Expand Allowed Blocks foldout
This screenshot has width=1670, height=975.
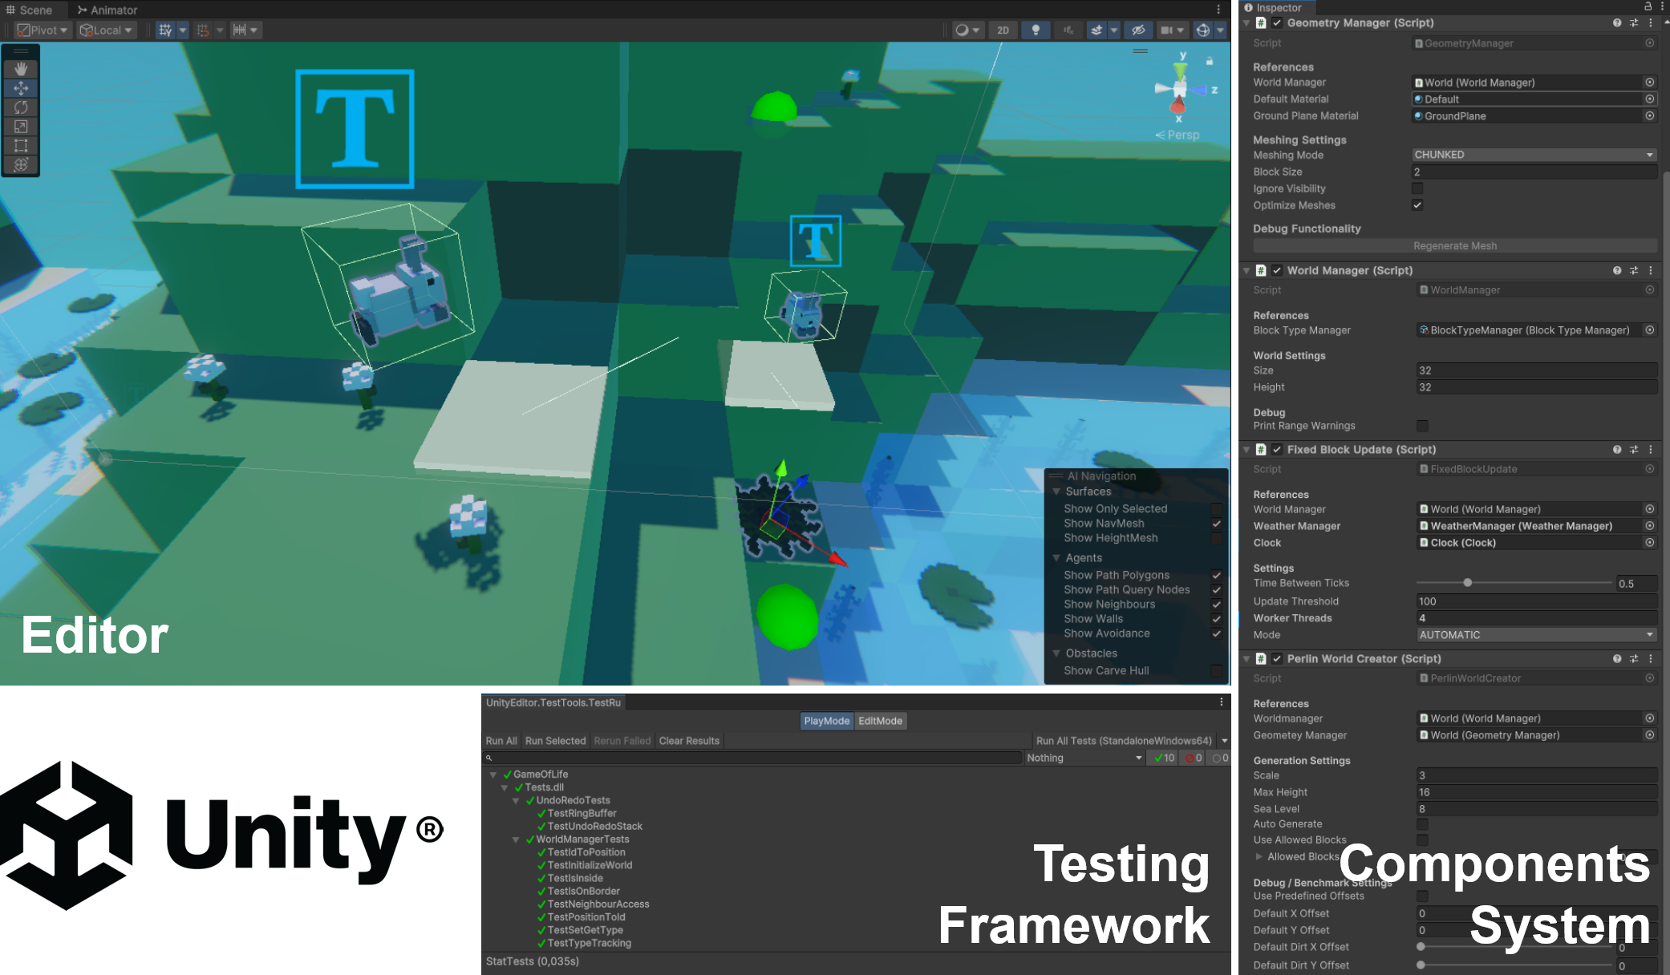[x=1259, y=857]
